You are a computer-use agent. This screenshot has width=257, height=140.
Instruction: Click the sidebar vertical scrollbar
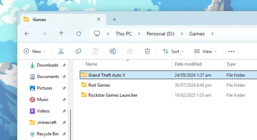pyautogui.click(x=70, y=125)
